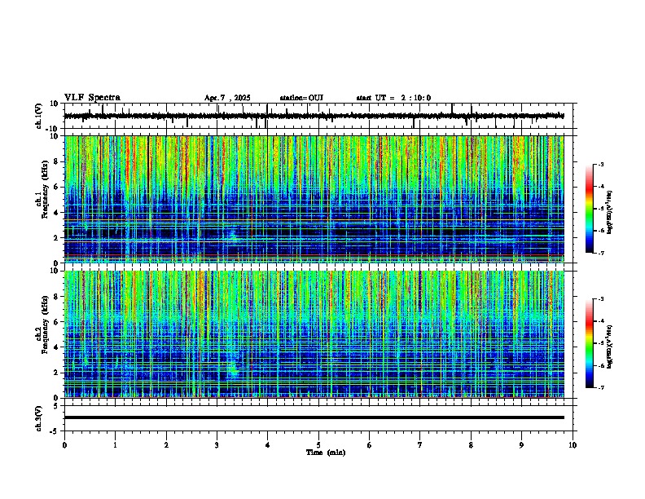Click the "-7" label on ch.1 color bar
Viewport: 645px width, 499px height.
[600, 253]
